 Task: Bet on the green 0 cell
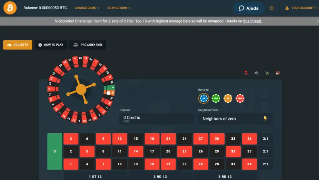(x=55, y=151)
